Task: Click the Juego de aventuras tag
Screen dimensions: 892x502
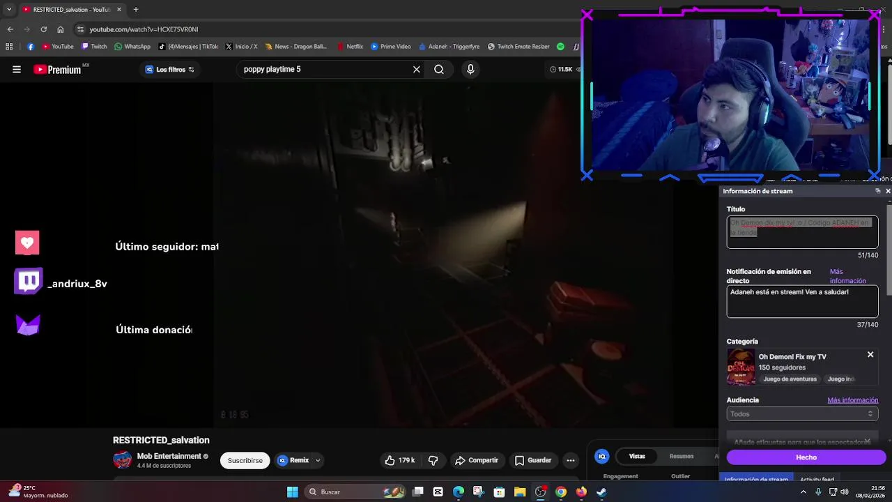Action: pyautogui.click(x=790, y=379)
